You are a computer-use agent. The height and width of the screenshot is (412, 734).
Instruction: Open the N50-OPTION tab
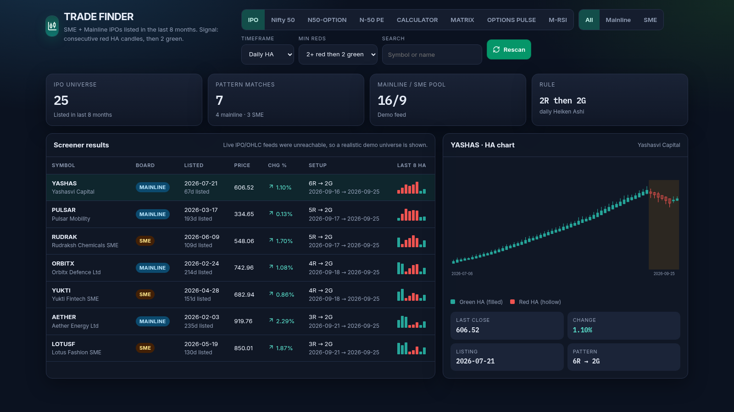tap(327, 20)
